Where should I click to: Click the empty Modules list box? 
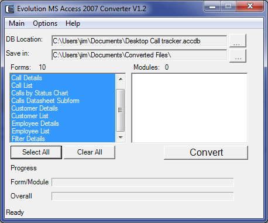pyautogui.click(x=190, y=108)
